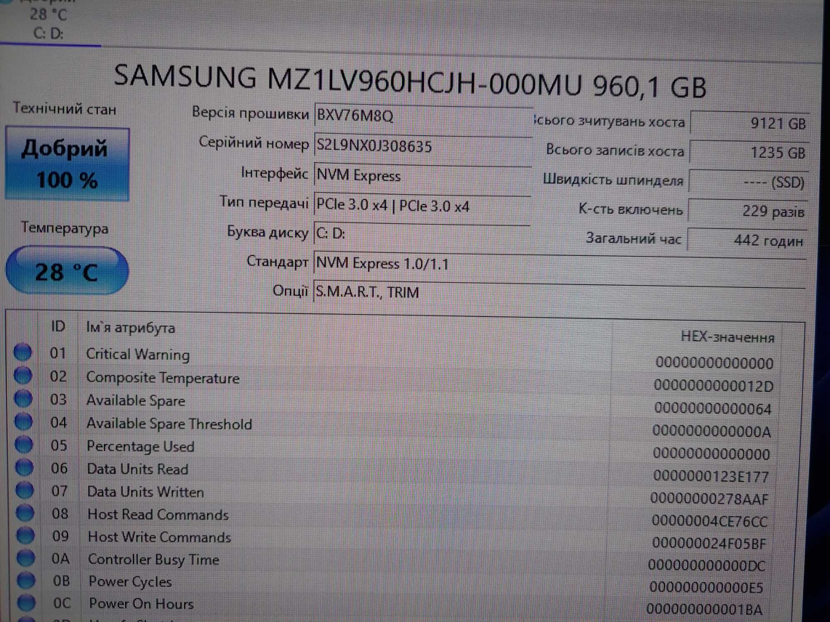Click hex value 00000000000064
This screenshot has height=622, width=830.
click(713, 409)
